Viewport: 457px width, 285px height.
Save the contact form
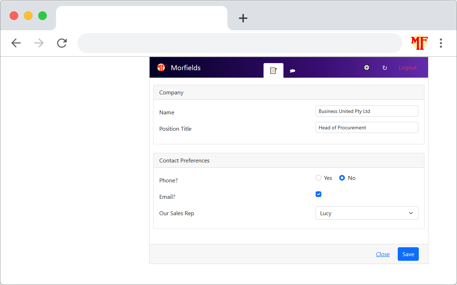click(x=408, y=254)
